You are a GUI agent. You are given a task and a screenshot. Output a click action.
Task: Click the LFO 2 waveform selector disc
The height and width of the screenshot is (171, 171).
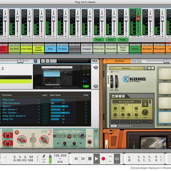[x=33, y=140]
